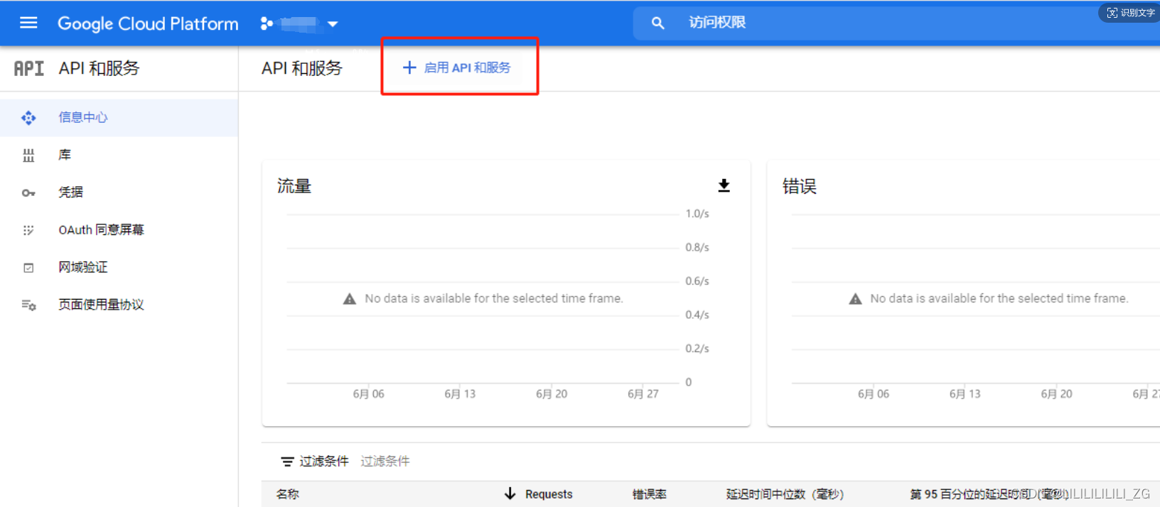Click the OAuth consent screen icon

click(28, 230)
